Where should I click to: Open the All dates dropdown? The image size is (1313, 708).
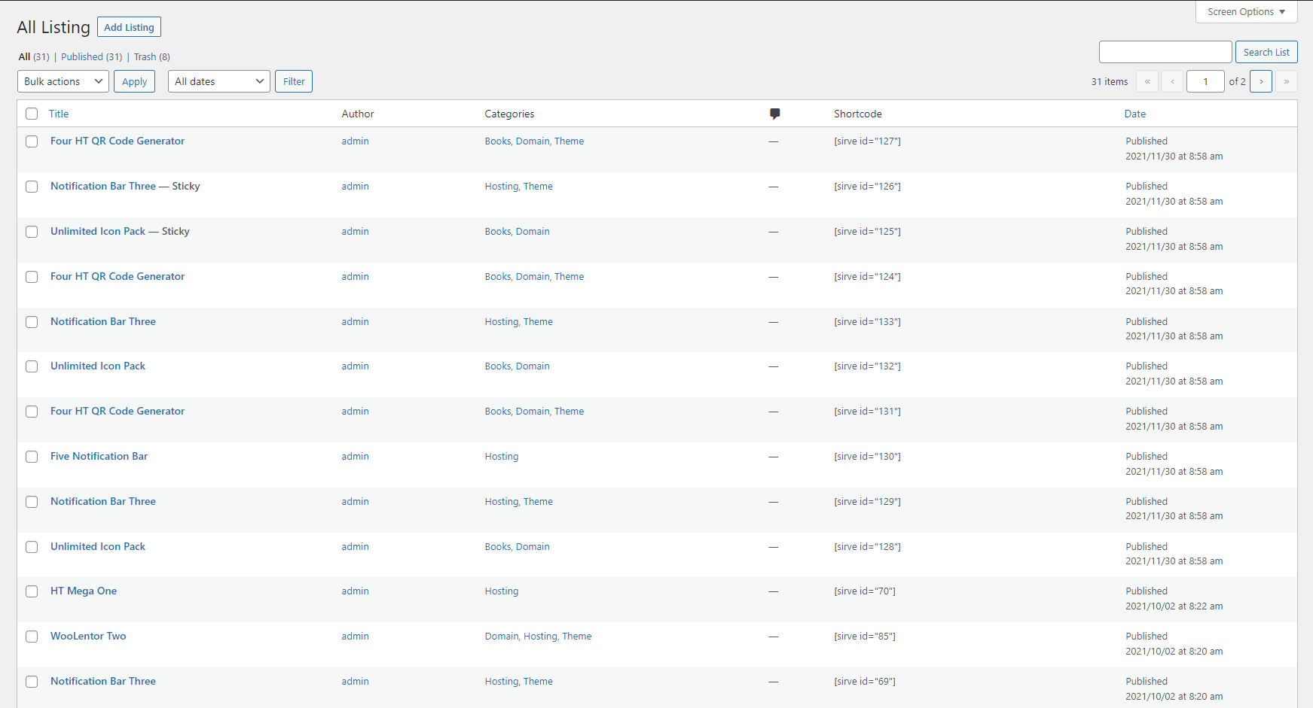click(219, 81)
